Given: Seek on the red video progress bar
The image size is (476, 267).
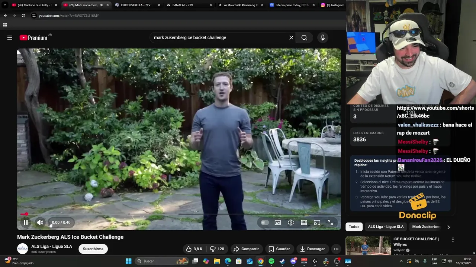Looking at the screenshot, I should point(179,214).
